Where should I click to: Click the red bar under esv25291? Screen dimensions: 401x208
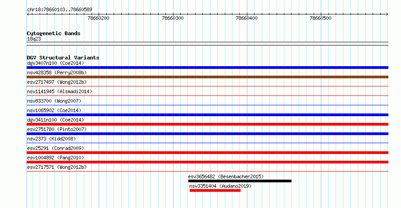pyautogui.click(x=207, y=153)
